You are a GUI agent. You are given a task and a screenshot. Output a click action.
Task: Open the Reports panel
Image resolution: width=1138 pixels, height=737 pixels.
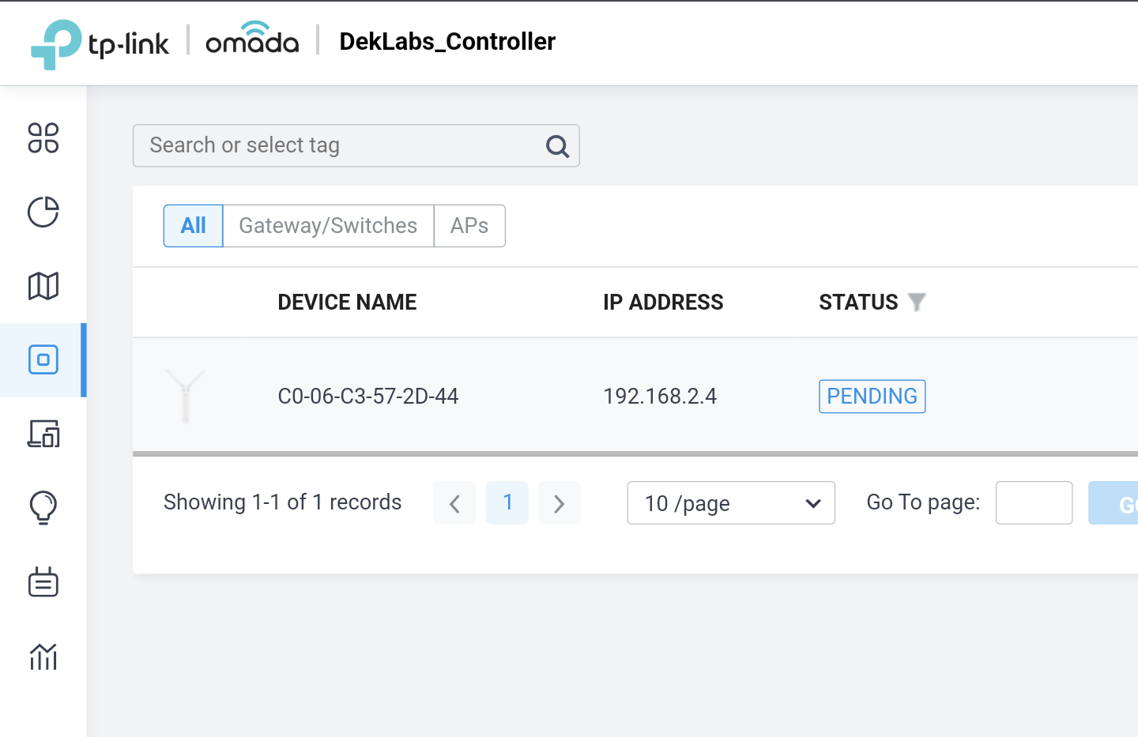(43, 656)
